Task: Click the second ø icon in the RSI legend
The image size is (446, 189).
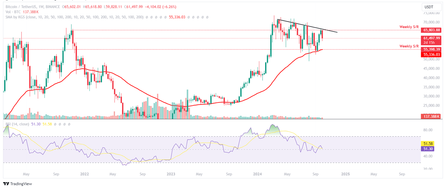Action: pyautogui.click(x=60, y=124)
